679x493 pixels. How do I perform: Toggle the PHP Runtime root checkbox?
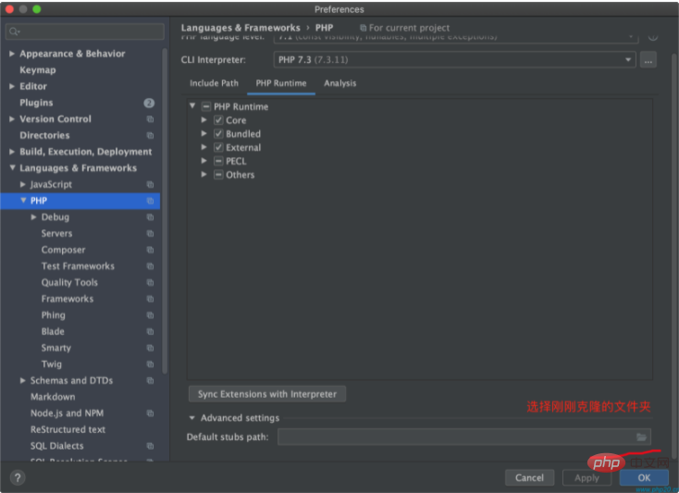pyautogui.click(x=206, y=106)
